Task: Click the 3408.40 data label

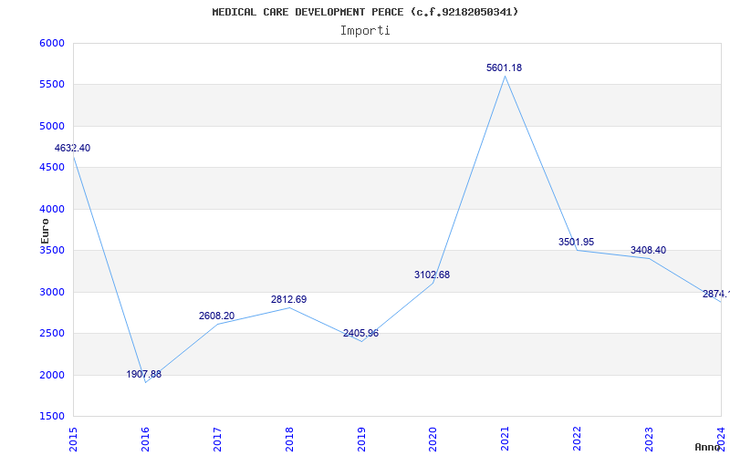Action: tap(648, 250)
